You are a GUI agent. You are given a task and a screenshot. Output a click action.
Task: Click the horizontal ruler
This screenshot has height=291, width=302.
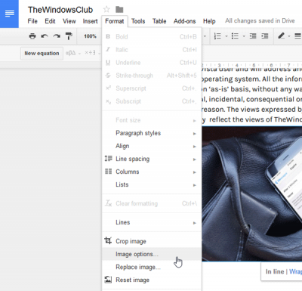[x=251, y=65]
